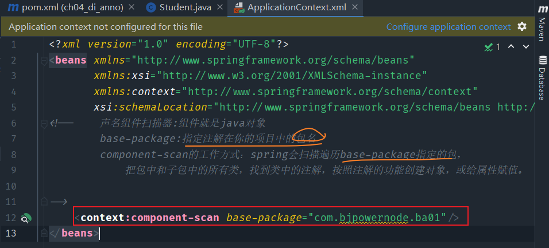Click line number 1 in the gutter
Screen dimensions: 549x248
pos(13,45)
